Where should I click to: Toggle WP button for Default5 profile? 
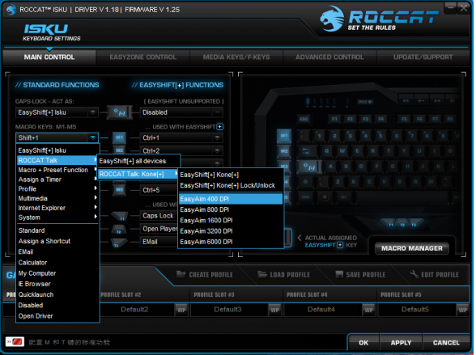(x=462, y=310)
